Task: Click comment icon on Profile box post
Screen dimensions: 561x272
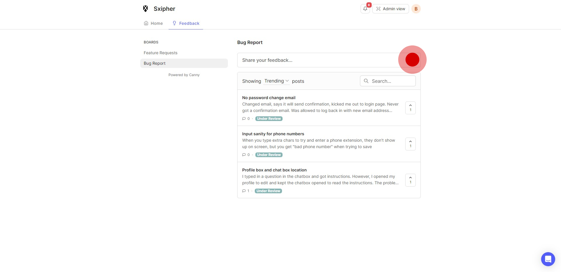Action: [244, 191]
